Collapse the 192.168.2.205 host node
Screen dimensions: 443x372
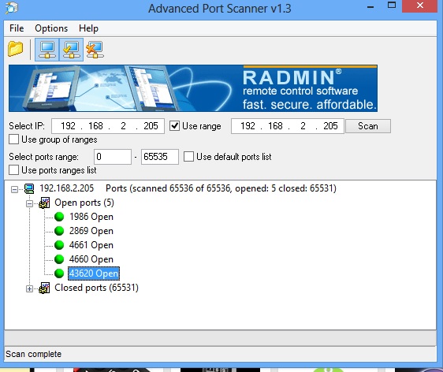[14, 189]
